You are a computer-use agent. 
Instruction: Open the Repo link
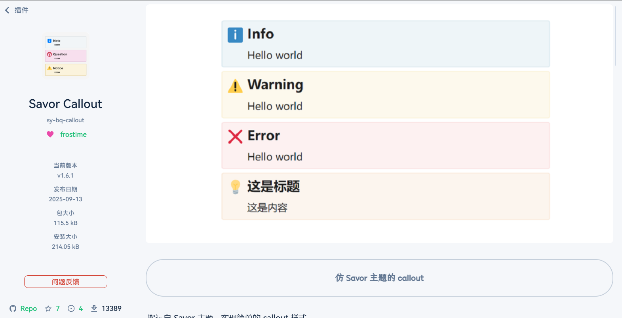tap(29, 309)
